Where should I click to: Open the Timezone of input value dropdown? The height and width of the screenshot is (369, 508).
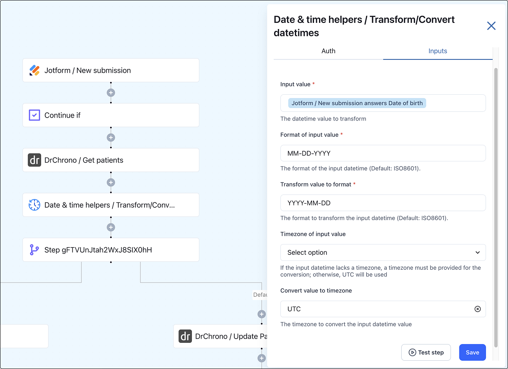pos(383,252)
